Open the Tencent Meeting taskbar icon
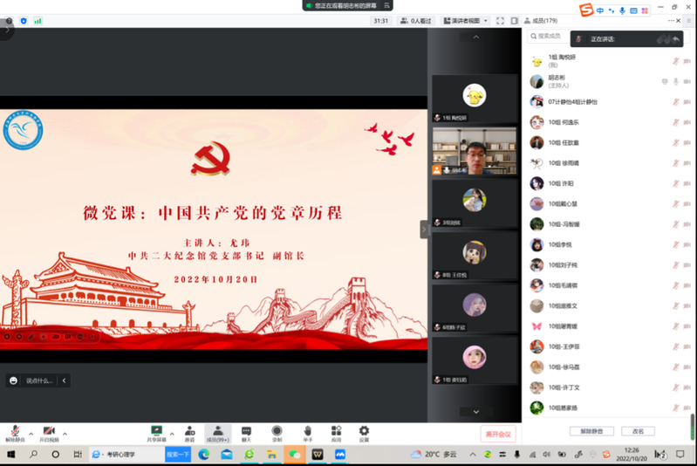This screenshot has height=466, width=697. [340, 455]
